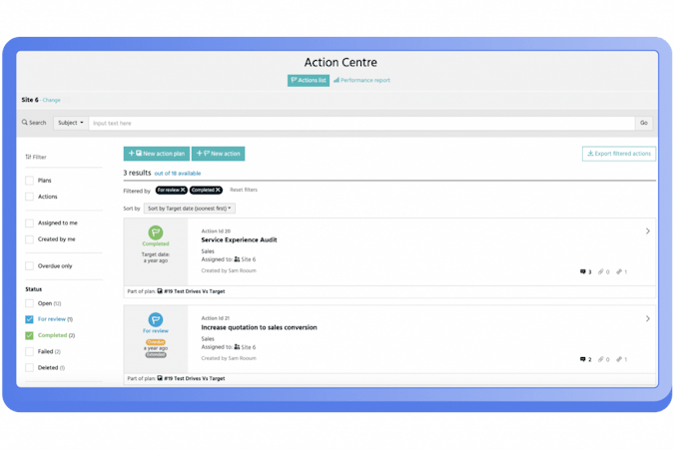Open Increase quotation to sales conversion
This screenshot has width=674, height=449.
coord(260,327)
